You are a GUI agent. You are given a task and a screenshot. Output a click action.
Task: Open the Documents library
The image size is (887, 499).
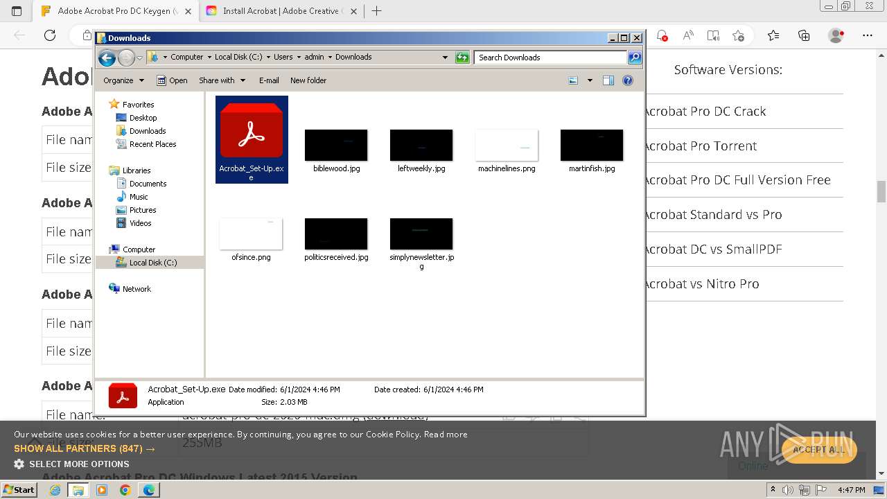(148, 184)
